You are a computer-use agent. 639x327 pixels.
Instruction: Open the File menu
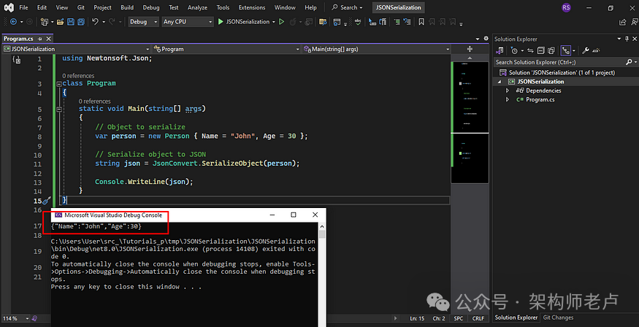click(23, 7)
